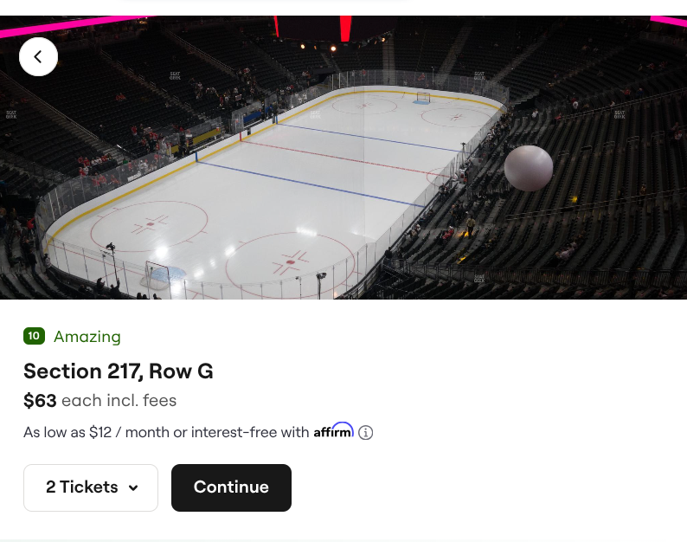Screen dimensions: 687x542
Task: Expand the ticket quantity chevron arrow
Action: tap(133, 488)
